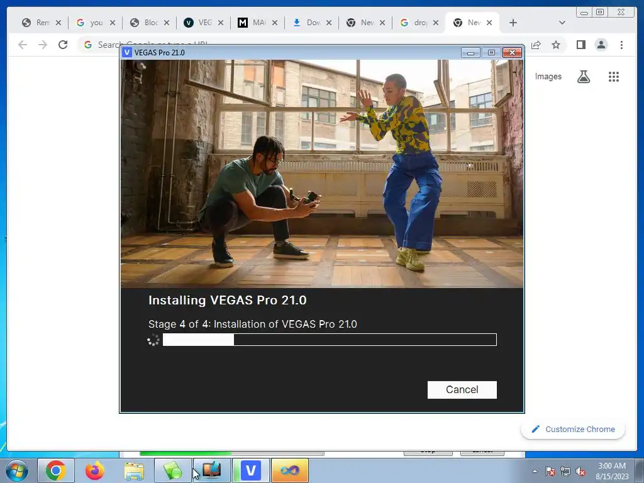
Task: Click the VEGAS Pro title bar icon
Action: (127, 53)
